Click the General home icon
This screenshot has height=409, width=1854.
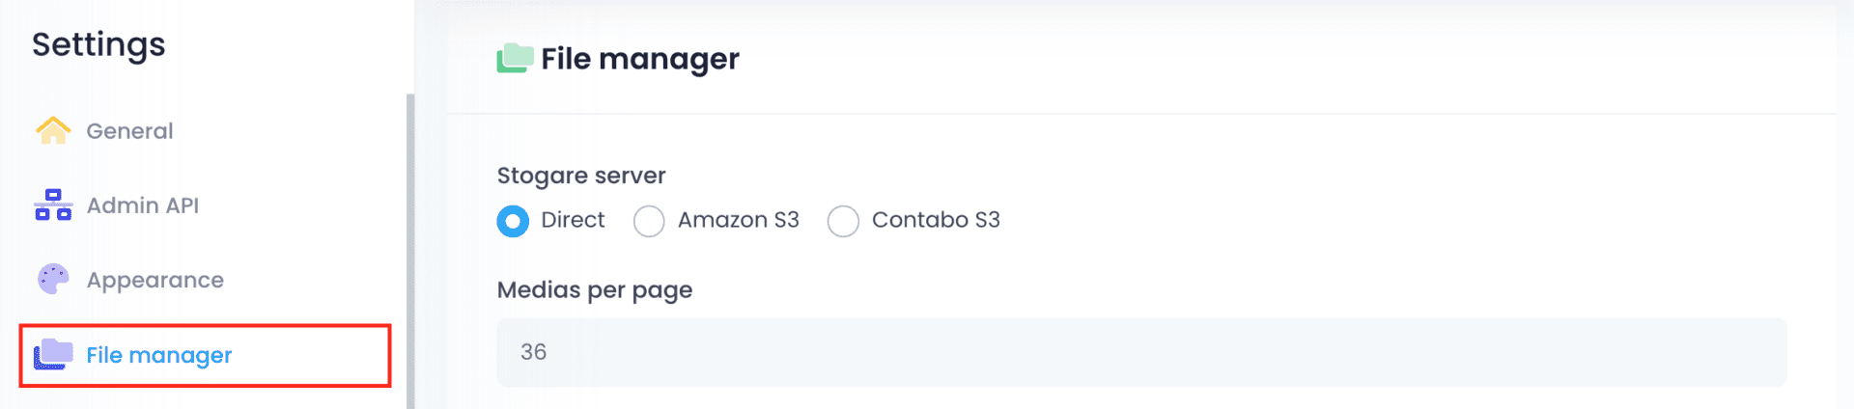click(53, 130)
